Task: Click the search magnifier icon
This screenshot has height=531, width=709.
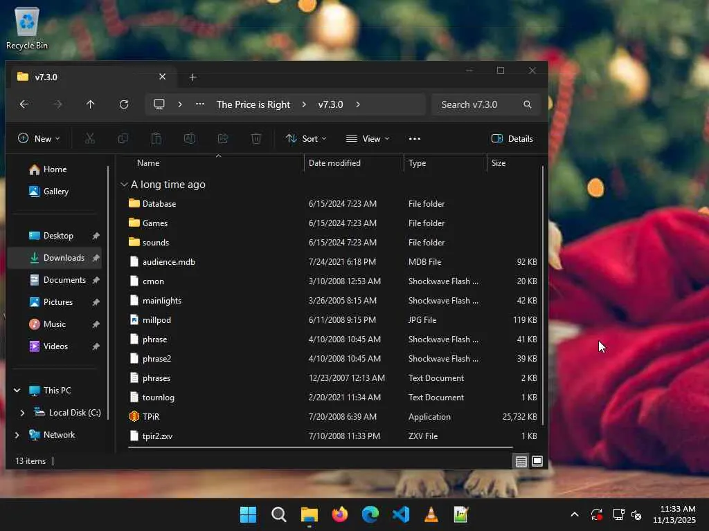Action: [527, 104]
